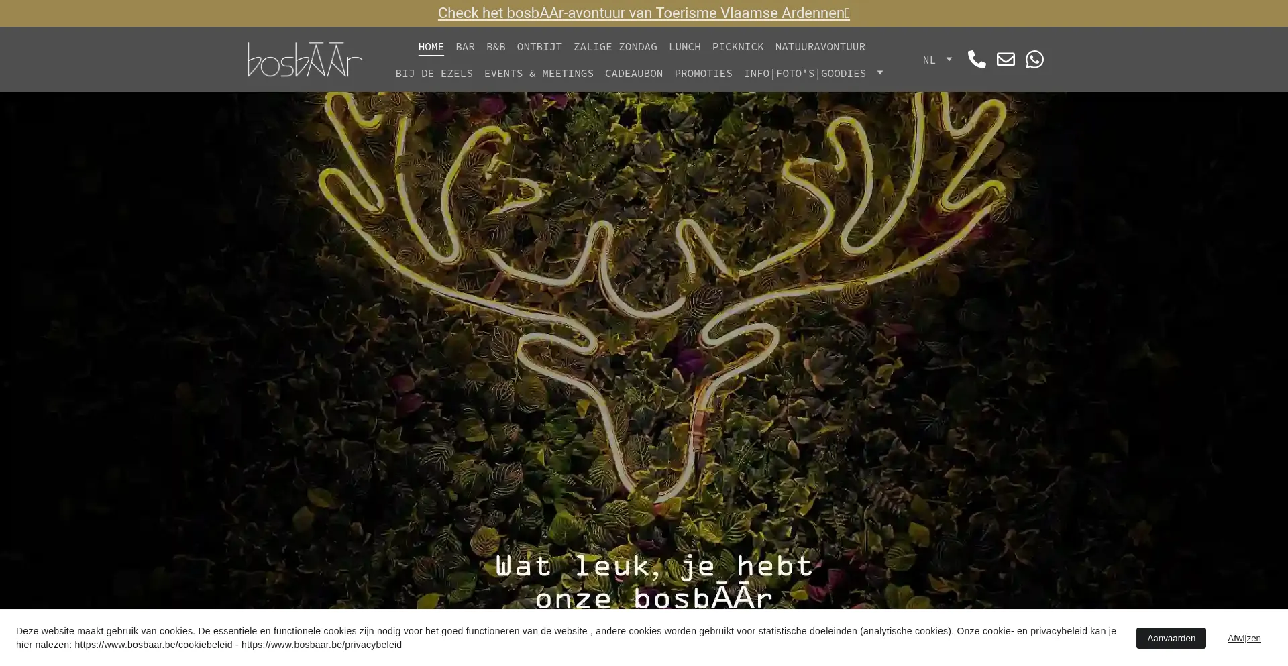Click the WhatsApp chat icon

pos(1034,60)
